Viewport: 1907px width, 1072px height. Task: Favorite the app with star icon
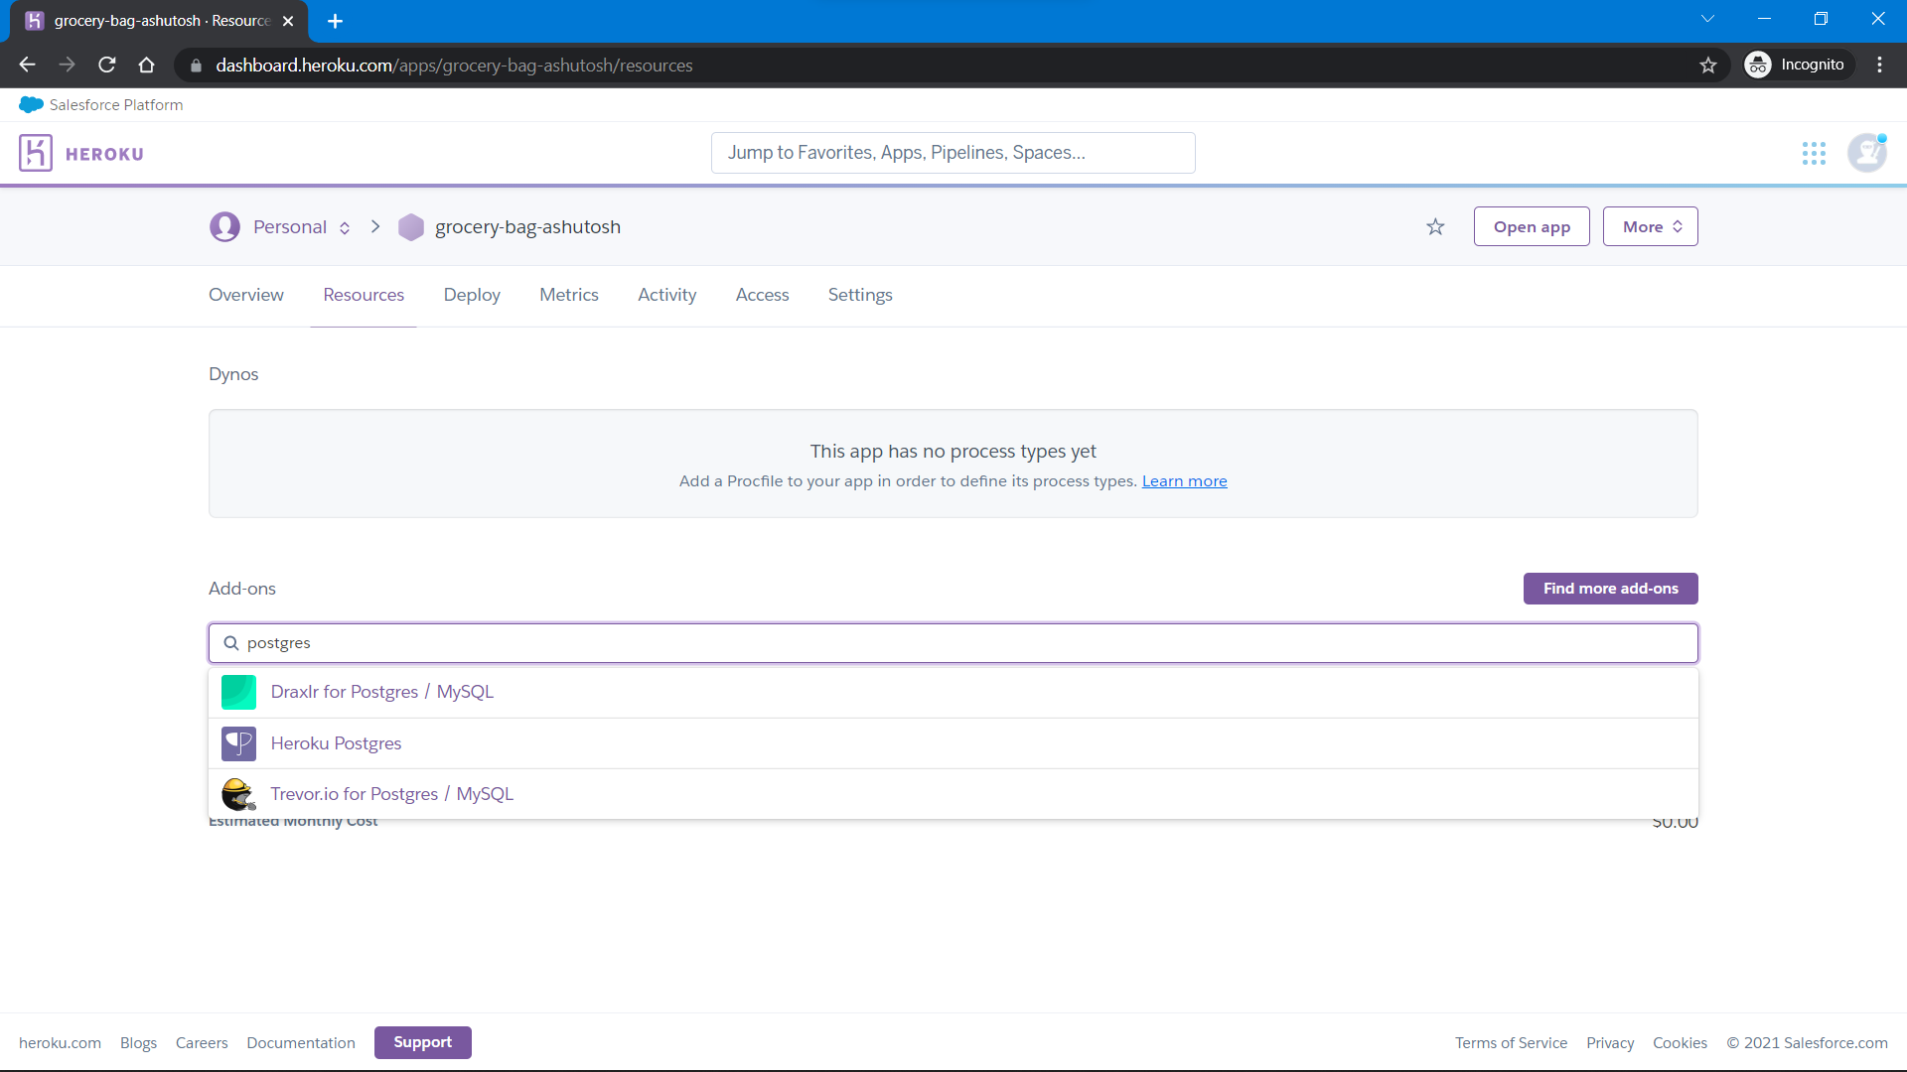coord(1435,227)
